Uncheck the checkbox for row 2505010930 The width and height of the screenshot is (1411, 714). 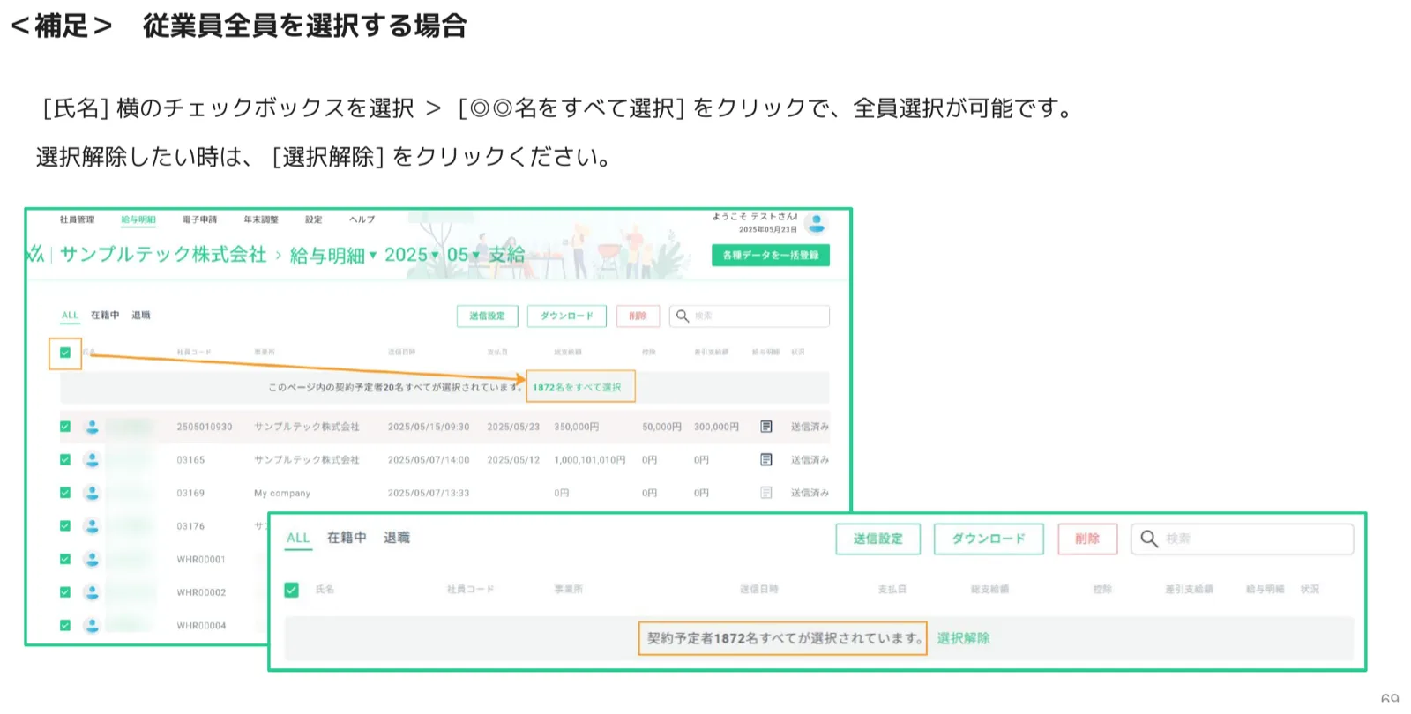(65, 427)
